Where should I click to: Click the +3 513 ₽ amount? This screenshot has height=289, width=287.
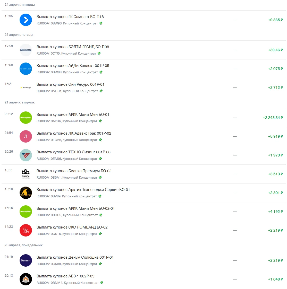click(x=275, y=174)
